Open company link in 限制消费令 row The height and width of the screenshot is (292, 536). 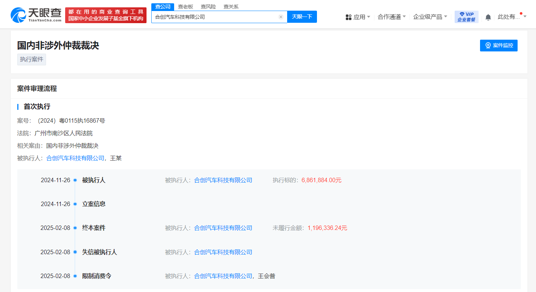(x=223, y=276)
